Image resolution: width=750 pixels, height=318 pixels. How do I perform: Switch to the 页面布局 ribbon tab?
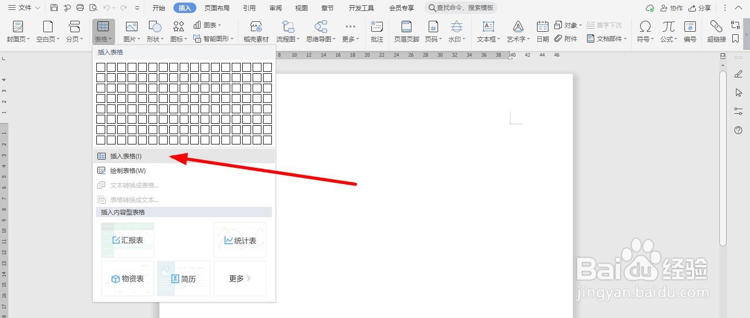tap(217, 7)
